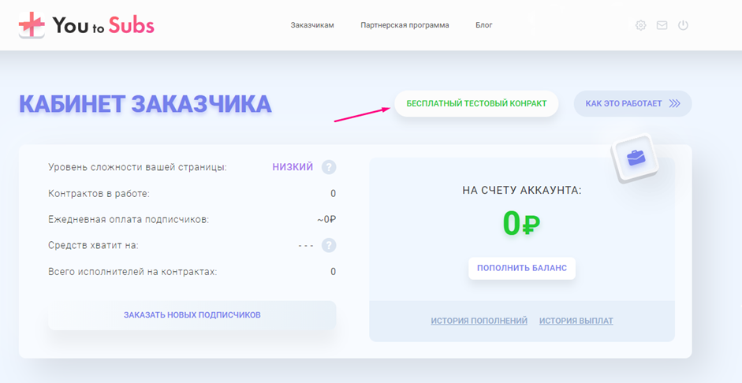Click the green 0₽ account balance
This screenshot has height=383, width=742.
[521, 224]
